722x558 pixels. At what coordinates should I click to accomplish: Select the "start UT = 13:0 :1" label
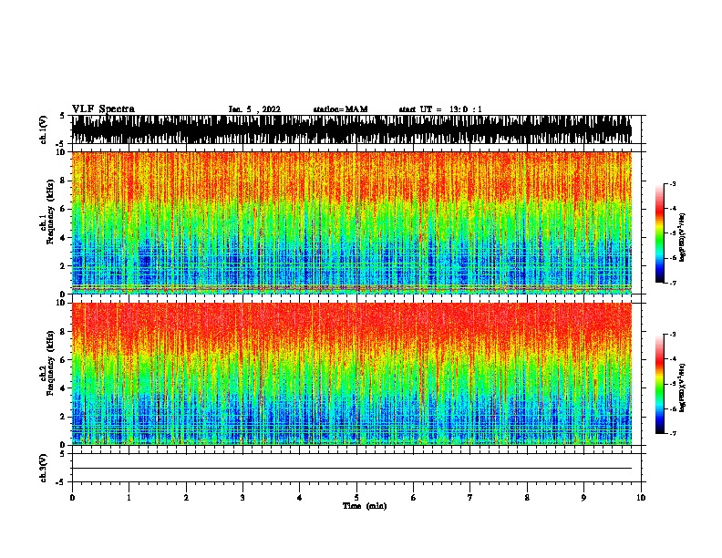(440, 109)
